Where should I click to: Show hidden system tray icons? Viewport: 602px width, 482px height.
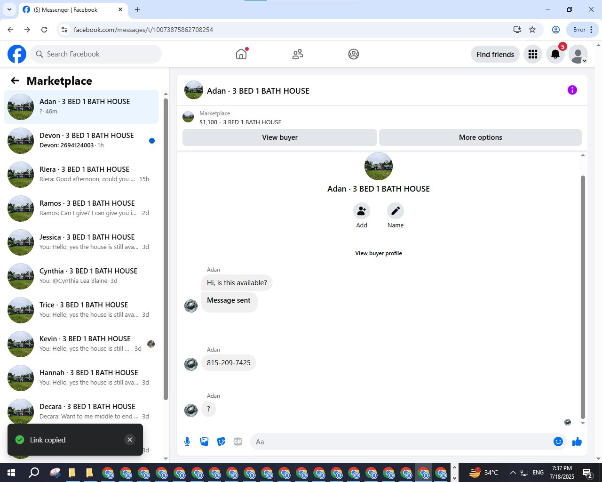(x=513, y=473)
